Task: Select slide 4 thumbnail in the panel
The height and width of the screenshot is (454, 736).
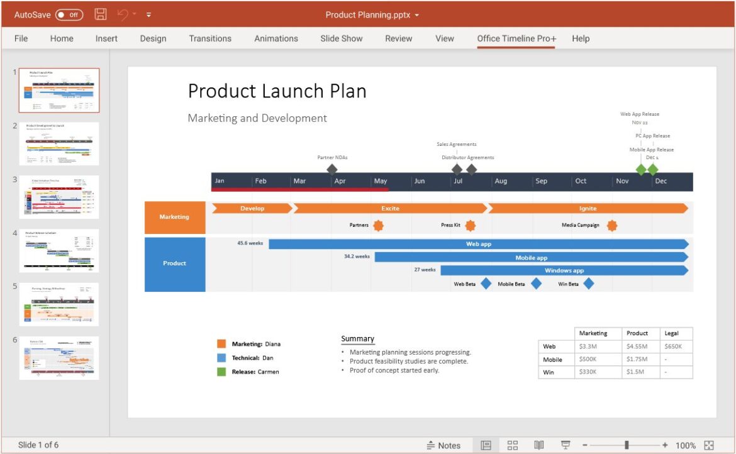Action: coord(59,250)
